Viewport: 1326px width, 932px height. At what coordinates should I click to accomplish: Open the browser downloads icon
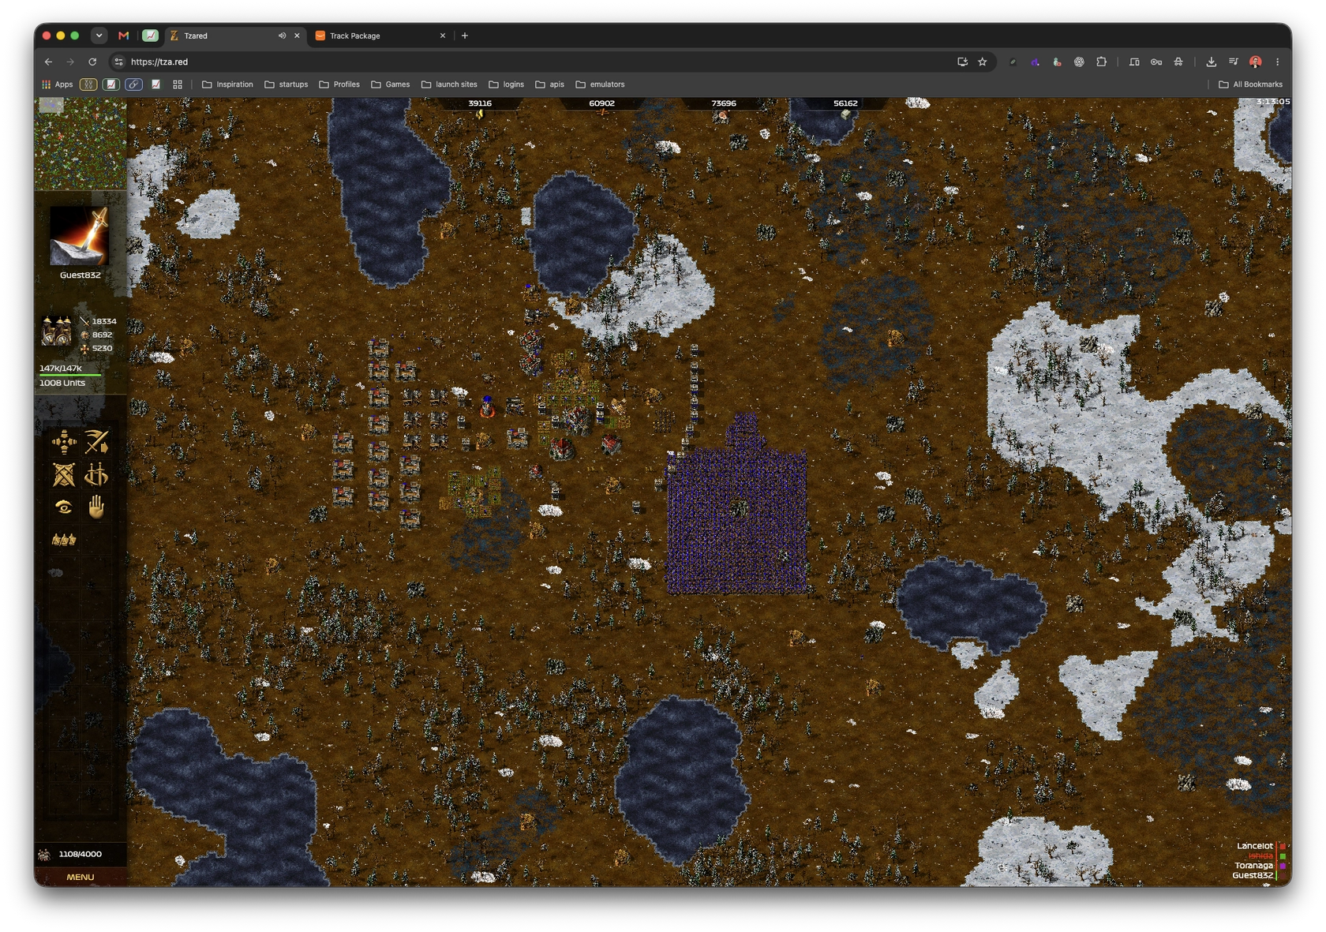1211,62
